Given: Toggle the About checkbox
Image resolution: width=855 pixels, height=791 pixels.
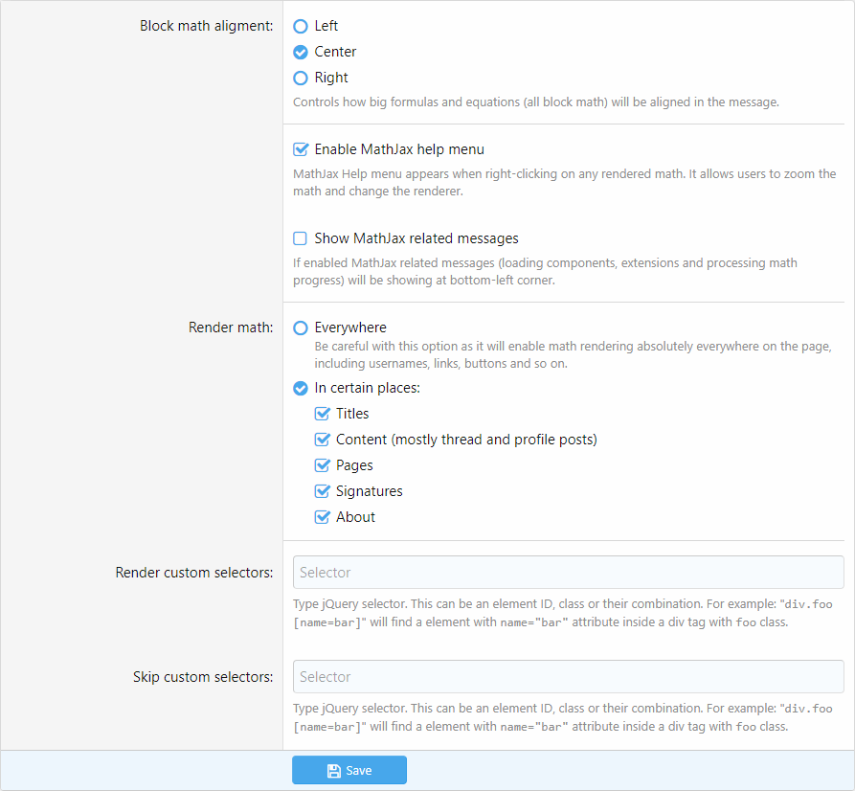Looking at the screenshot, I should [x=323, y=517].
